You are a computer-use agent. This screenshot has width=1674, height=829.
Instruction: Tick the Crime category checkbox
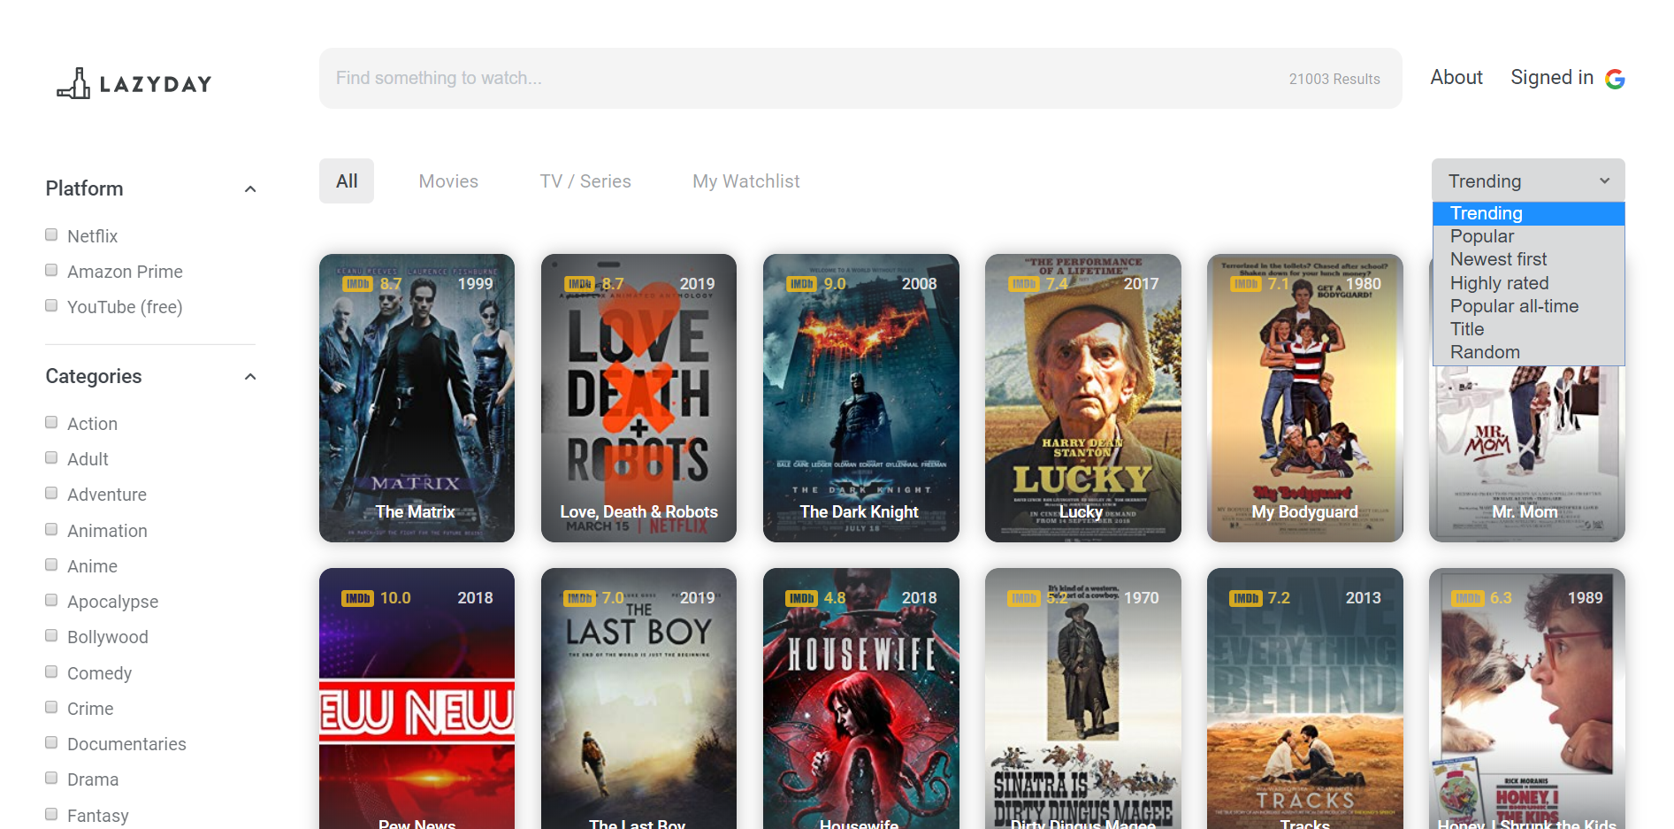tap(51, 707)
